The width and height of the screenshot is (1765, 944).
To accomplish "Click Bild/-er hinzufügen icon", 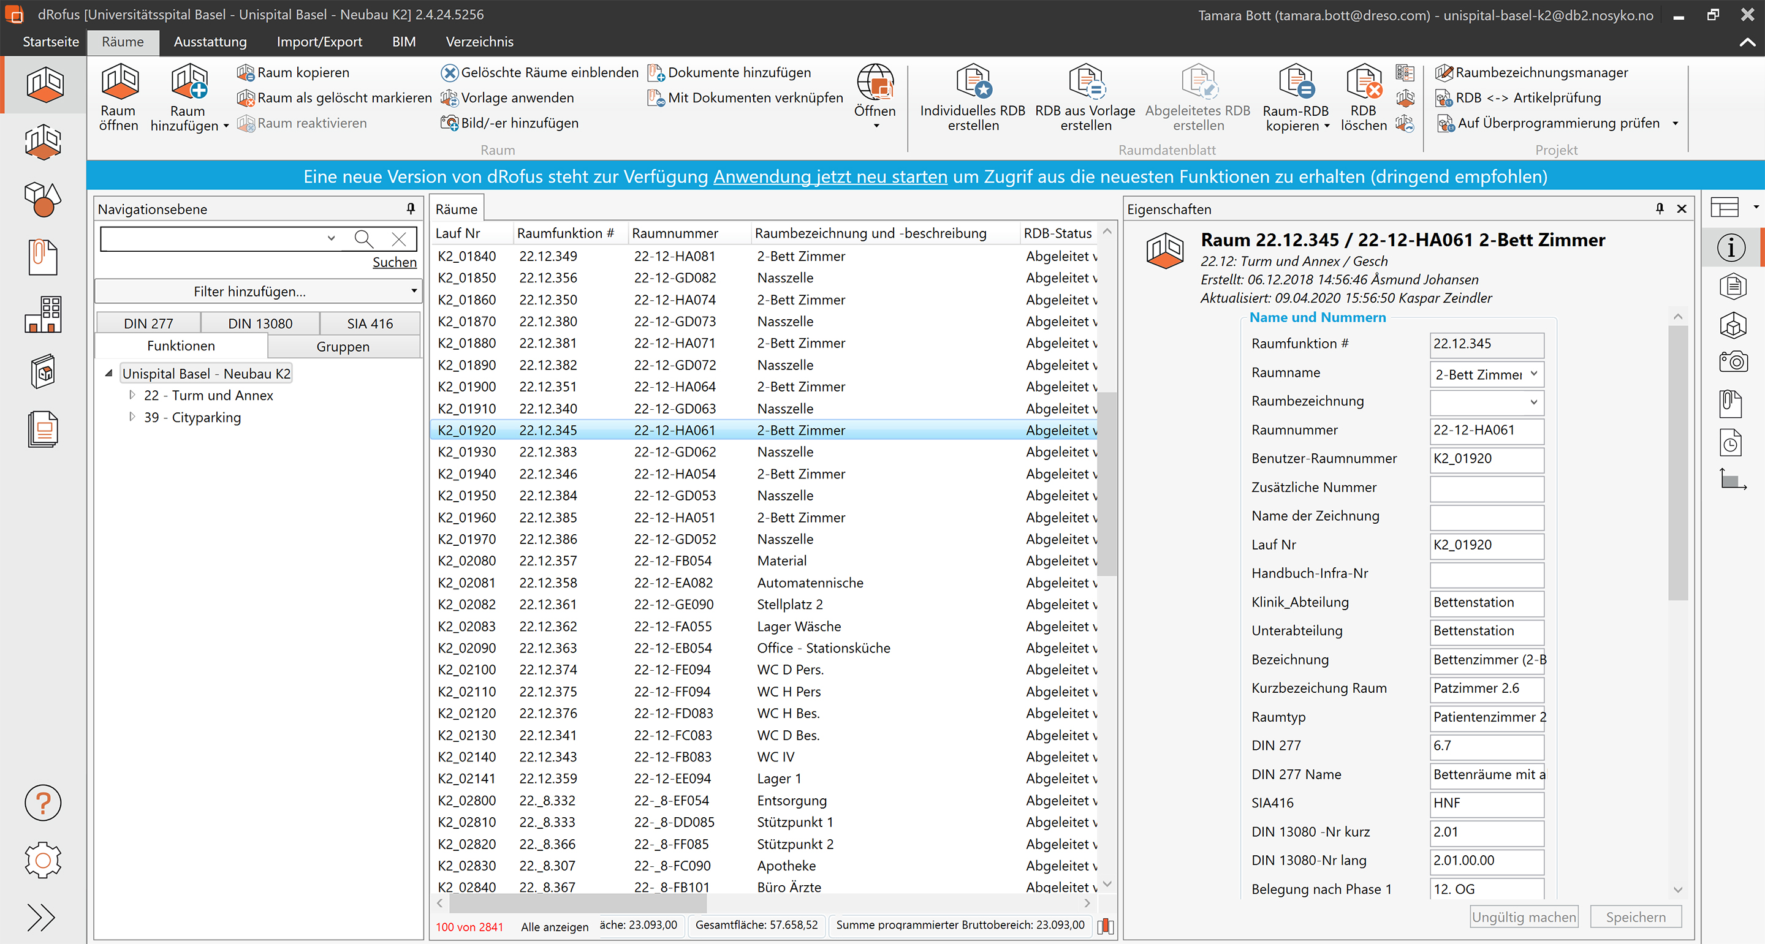I will coord(449,123).
